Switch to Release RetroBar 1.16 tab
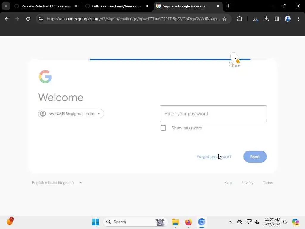Image resolution: width=305 pixels, height=229 pixels. [46, 6]
